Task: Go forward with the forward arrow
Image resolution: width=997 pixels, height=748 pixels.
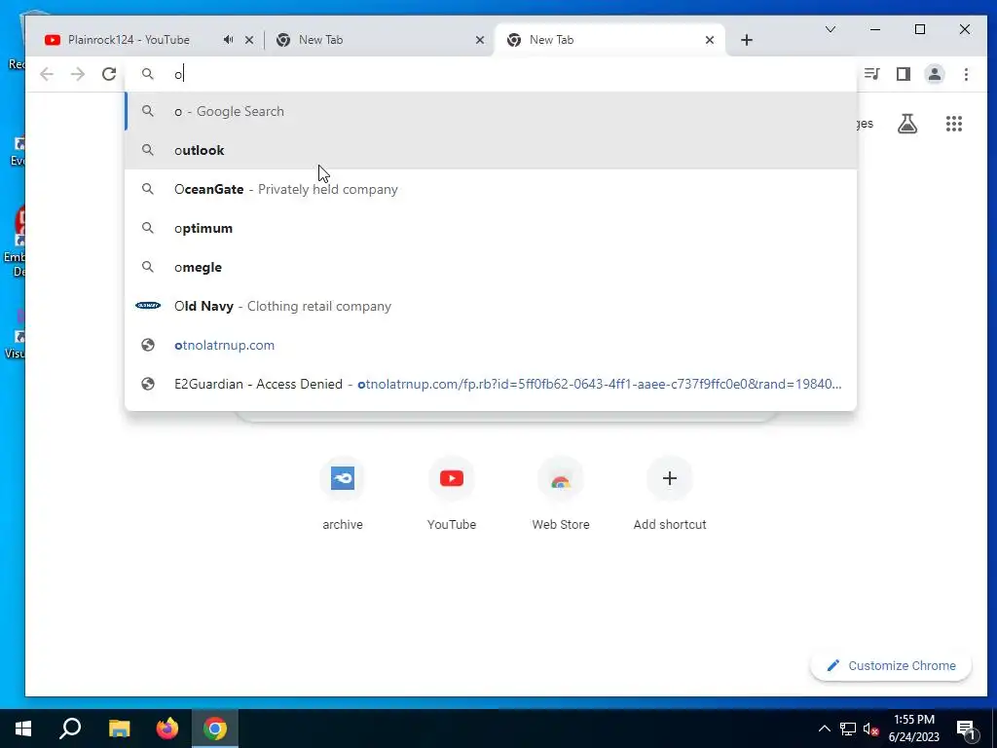Action: coord(78,74)
